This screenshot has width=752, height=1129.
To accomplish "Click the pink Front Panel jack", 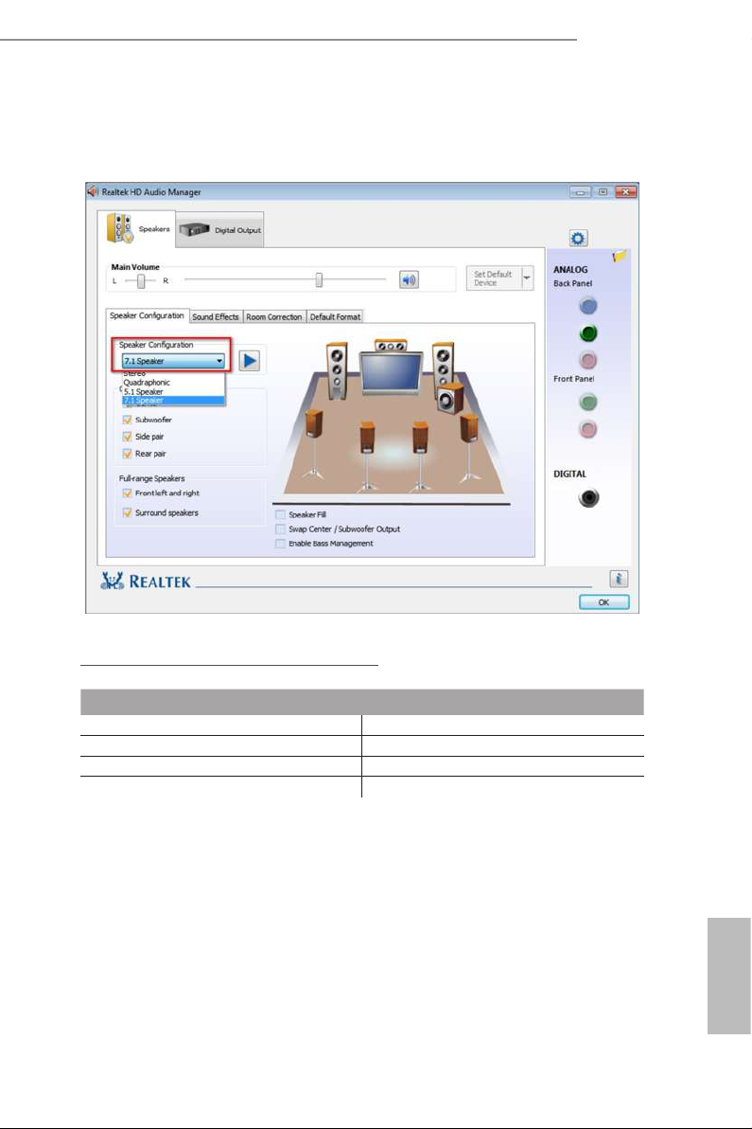I will click(x=588, y=429).
